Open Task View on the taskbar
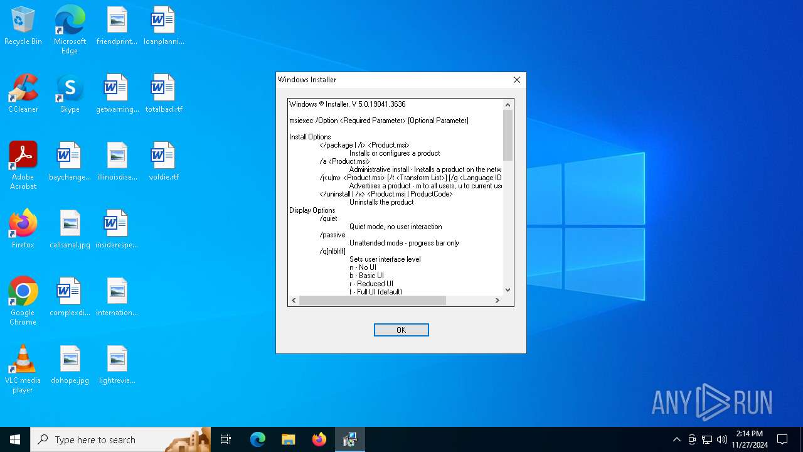803x452 pixels. 226,439
